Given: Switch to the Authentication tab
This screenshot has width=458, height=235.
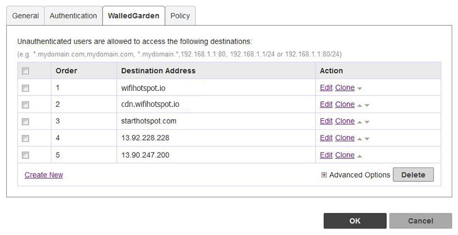Looking at the screenshot, I should [x=73, y=16].
